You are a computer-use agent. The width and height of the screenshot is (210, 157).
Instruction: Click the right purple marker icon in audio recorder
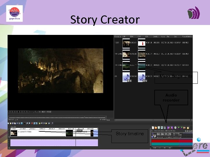pyautogui.click(x=172, y=128)
